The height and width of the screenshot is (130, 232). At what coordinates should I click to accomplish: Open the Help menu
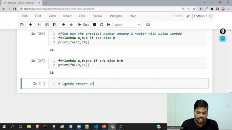133,16
